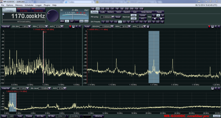Click the RX1 marker line in DDC spectrum

point(43,57)
